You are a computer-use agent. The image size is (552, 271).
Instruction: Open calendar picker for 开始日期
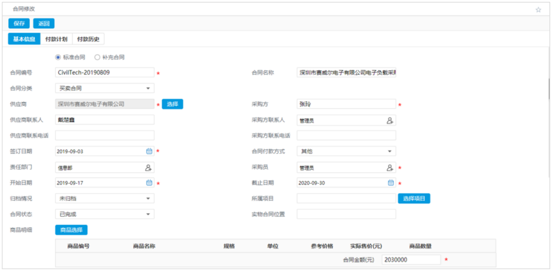click(x=149, y=183)
